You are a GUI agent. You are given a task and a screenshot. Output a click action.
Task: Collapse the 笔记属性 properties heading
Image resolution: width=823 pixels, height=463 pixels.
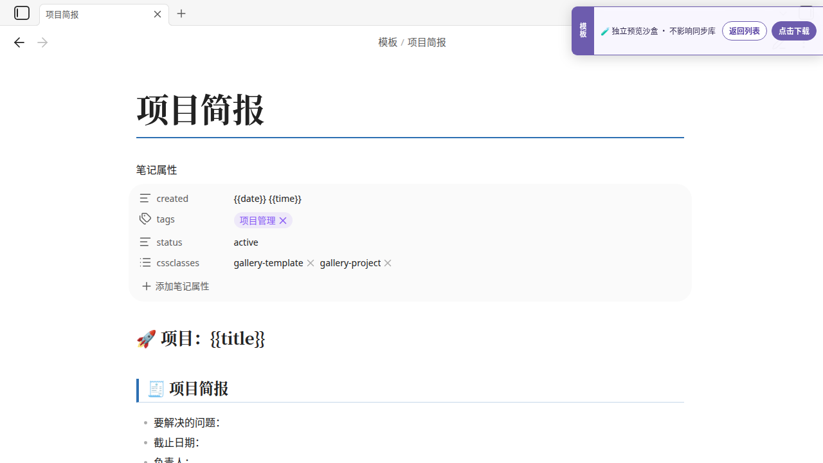(156, 170)
